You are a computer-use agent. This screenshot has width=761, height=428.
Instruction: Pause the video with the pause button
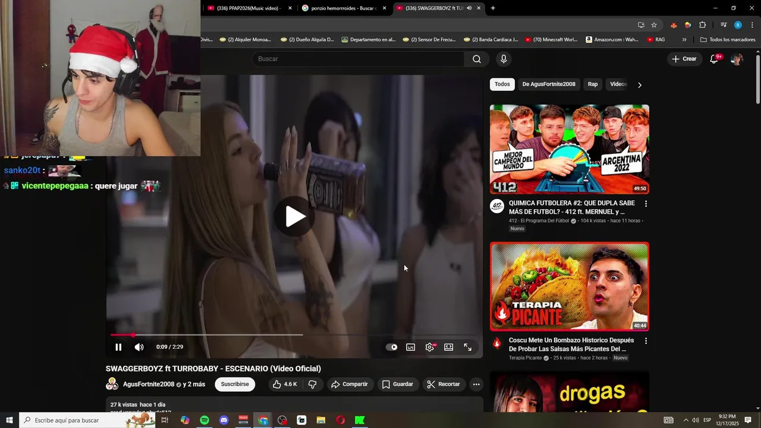pos(118,347)
